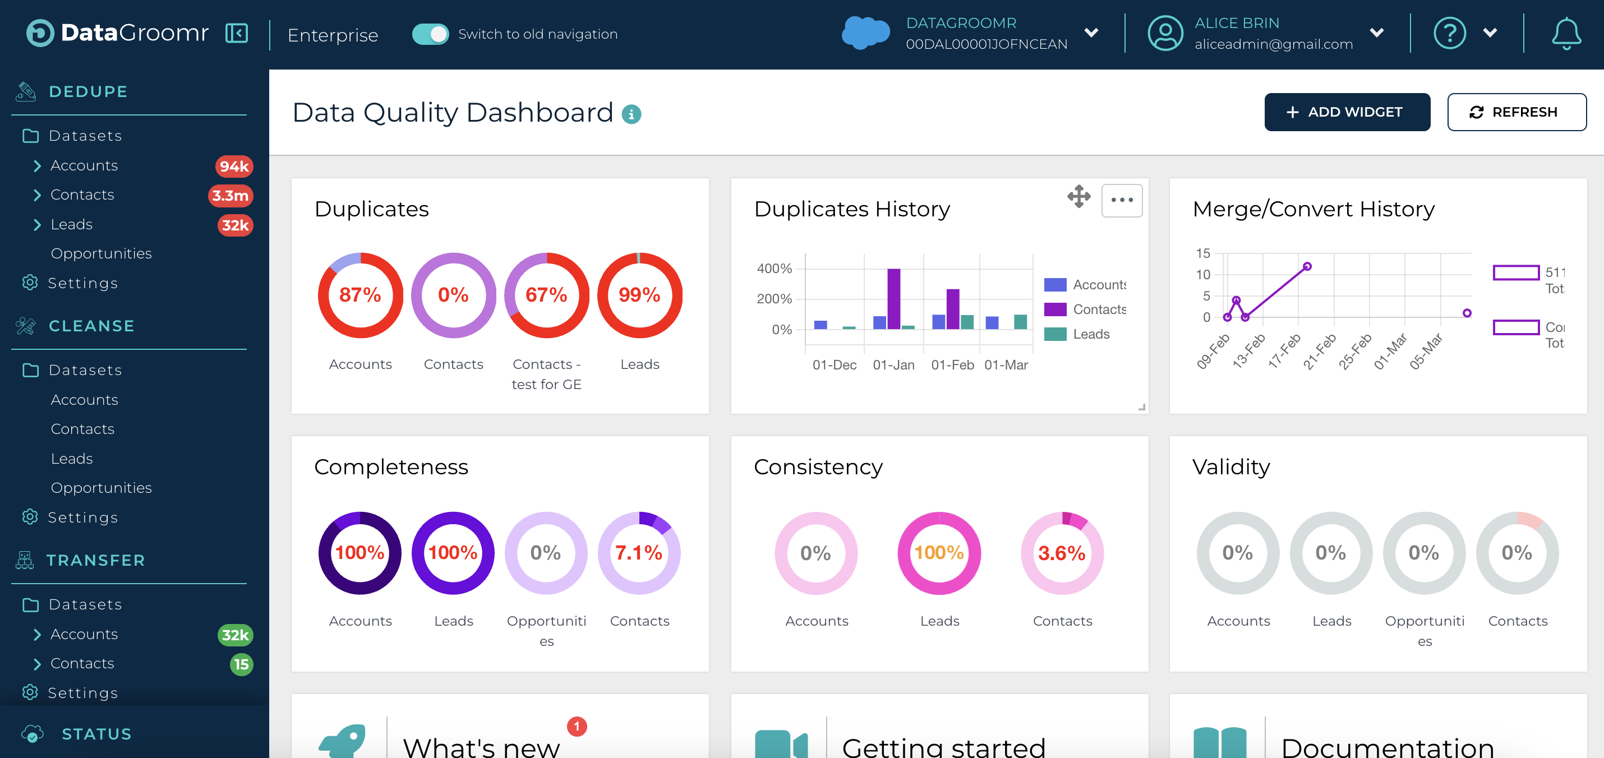Collapse the sidebar navigation panel icon
This screenshot has height=758, width=1604.
(237, 33)
